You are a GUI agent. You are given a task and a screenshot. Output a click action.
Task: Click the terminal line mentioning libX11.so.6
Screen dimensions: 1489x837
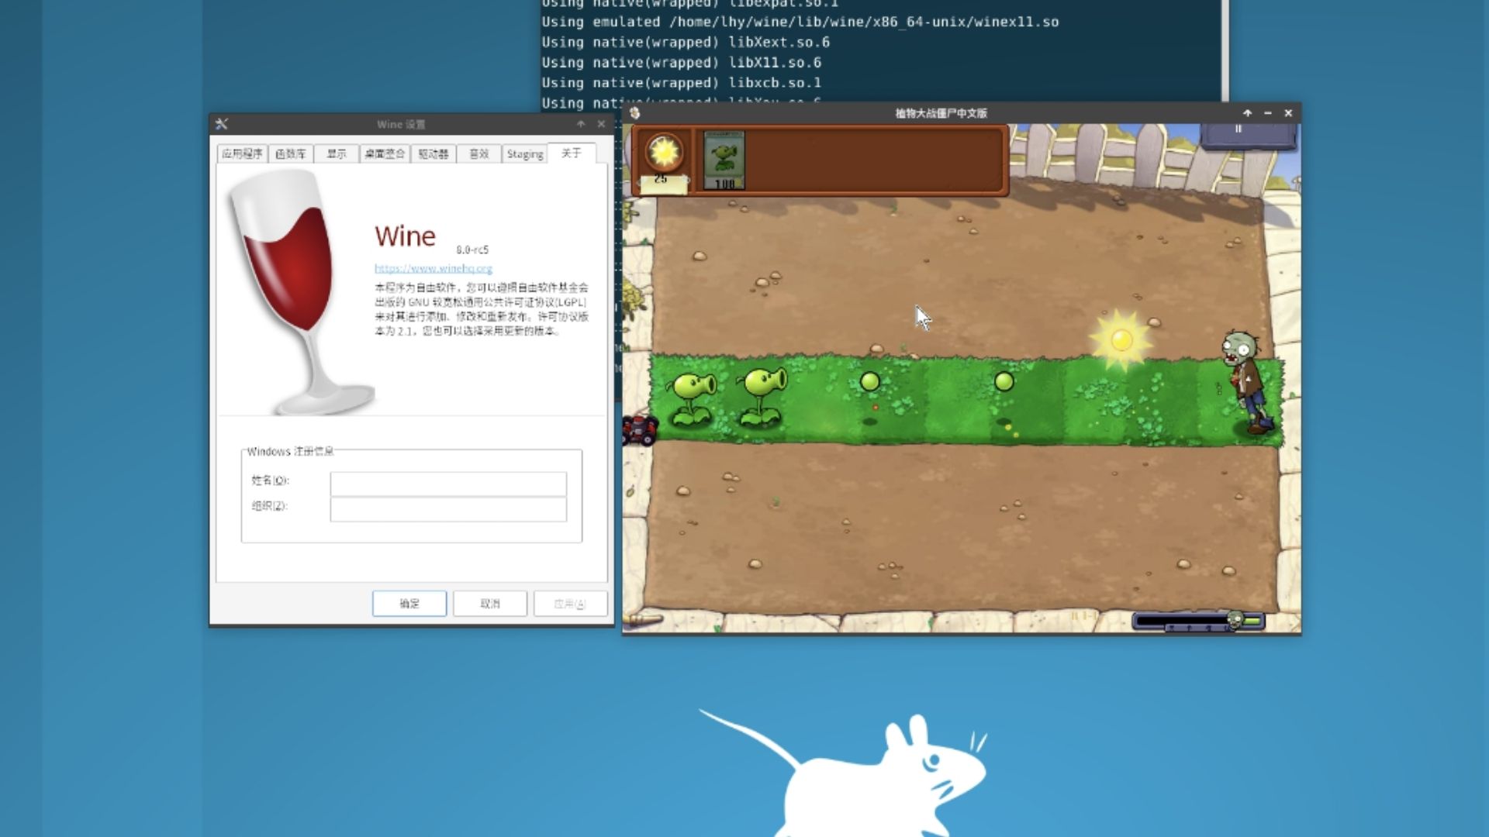(x=682, y=63)
